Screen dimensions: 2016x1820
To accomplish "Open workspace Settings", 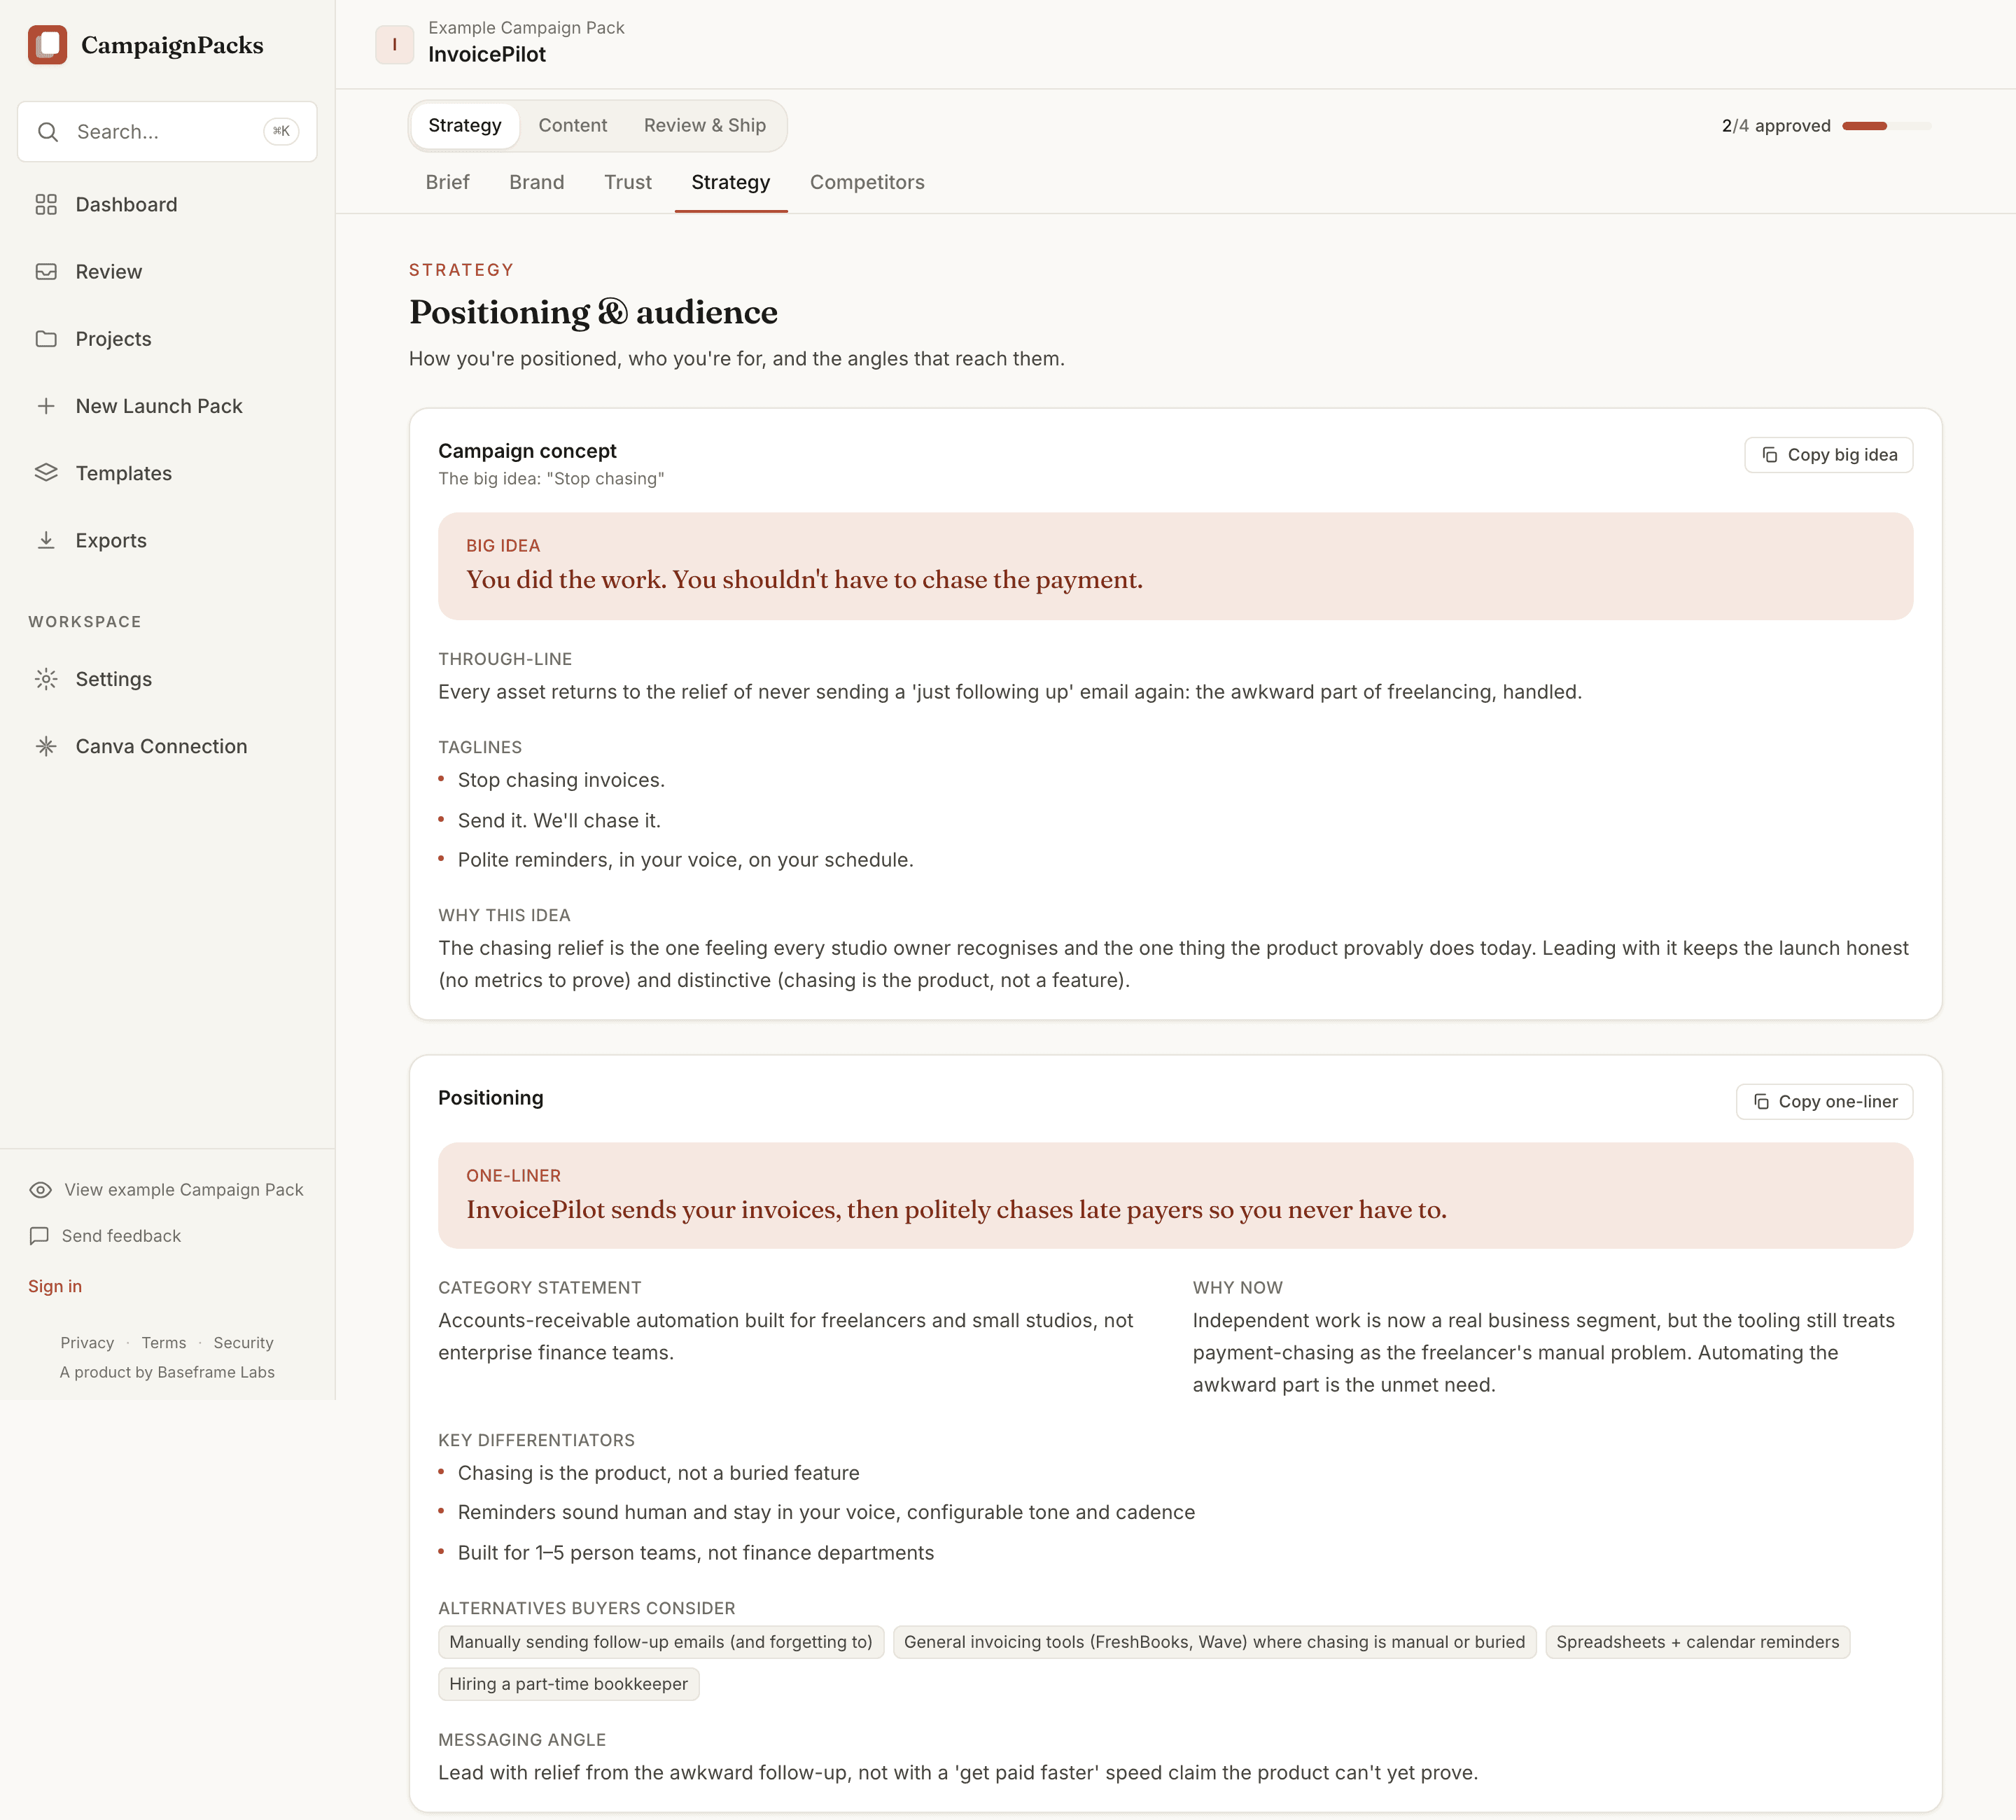I will [x=167, y=679].
